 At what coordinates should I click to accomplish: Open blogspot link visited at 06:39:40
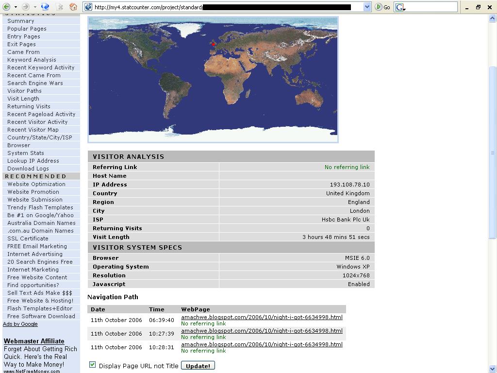[x=262, y=317]
